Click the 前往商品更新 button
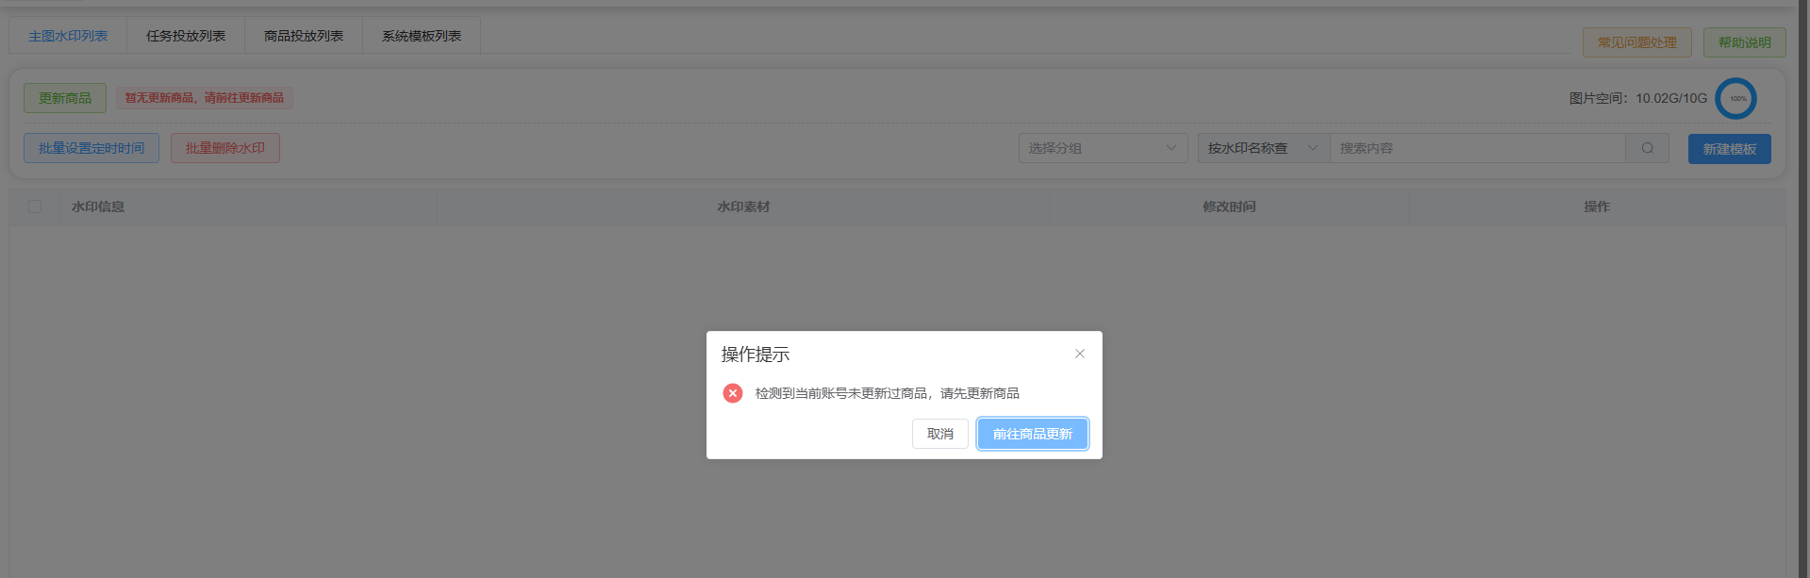Image resolution: width=1810 pixels, height=578 pixels. (1032, 434)
